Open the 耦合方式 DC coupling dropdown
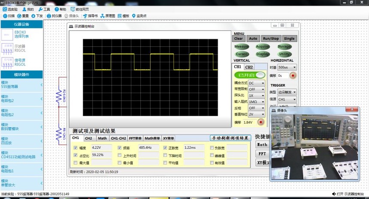 (257, 83)
